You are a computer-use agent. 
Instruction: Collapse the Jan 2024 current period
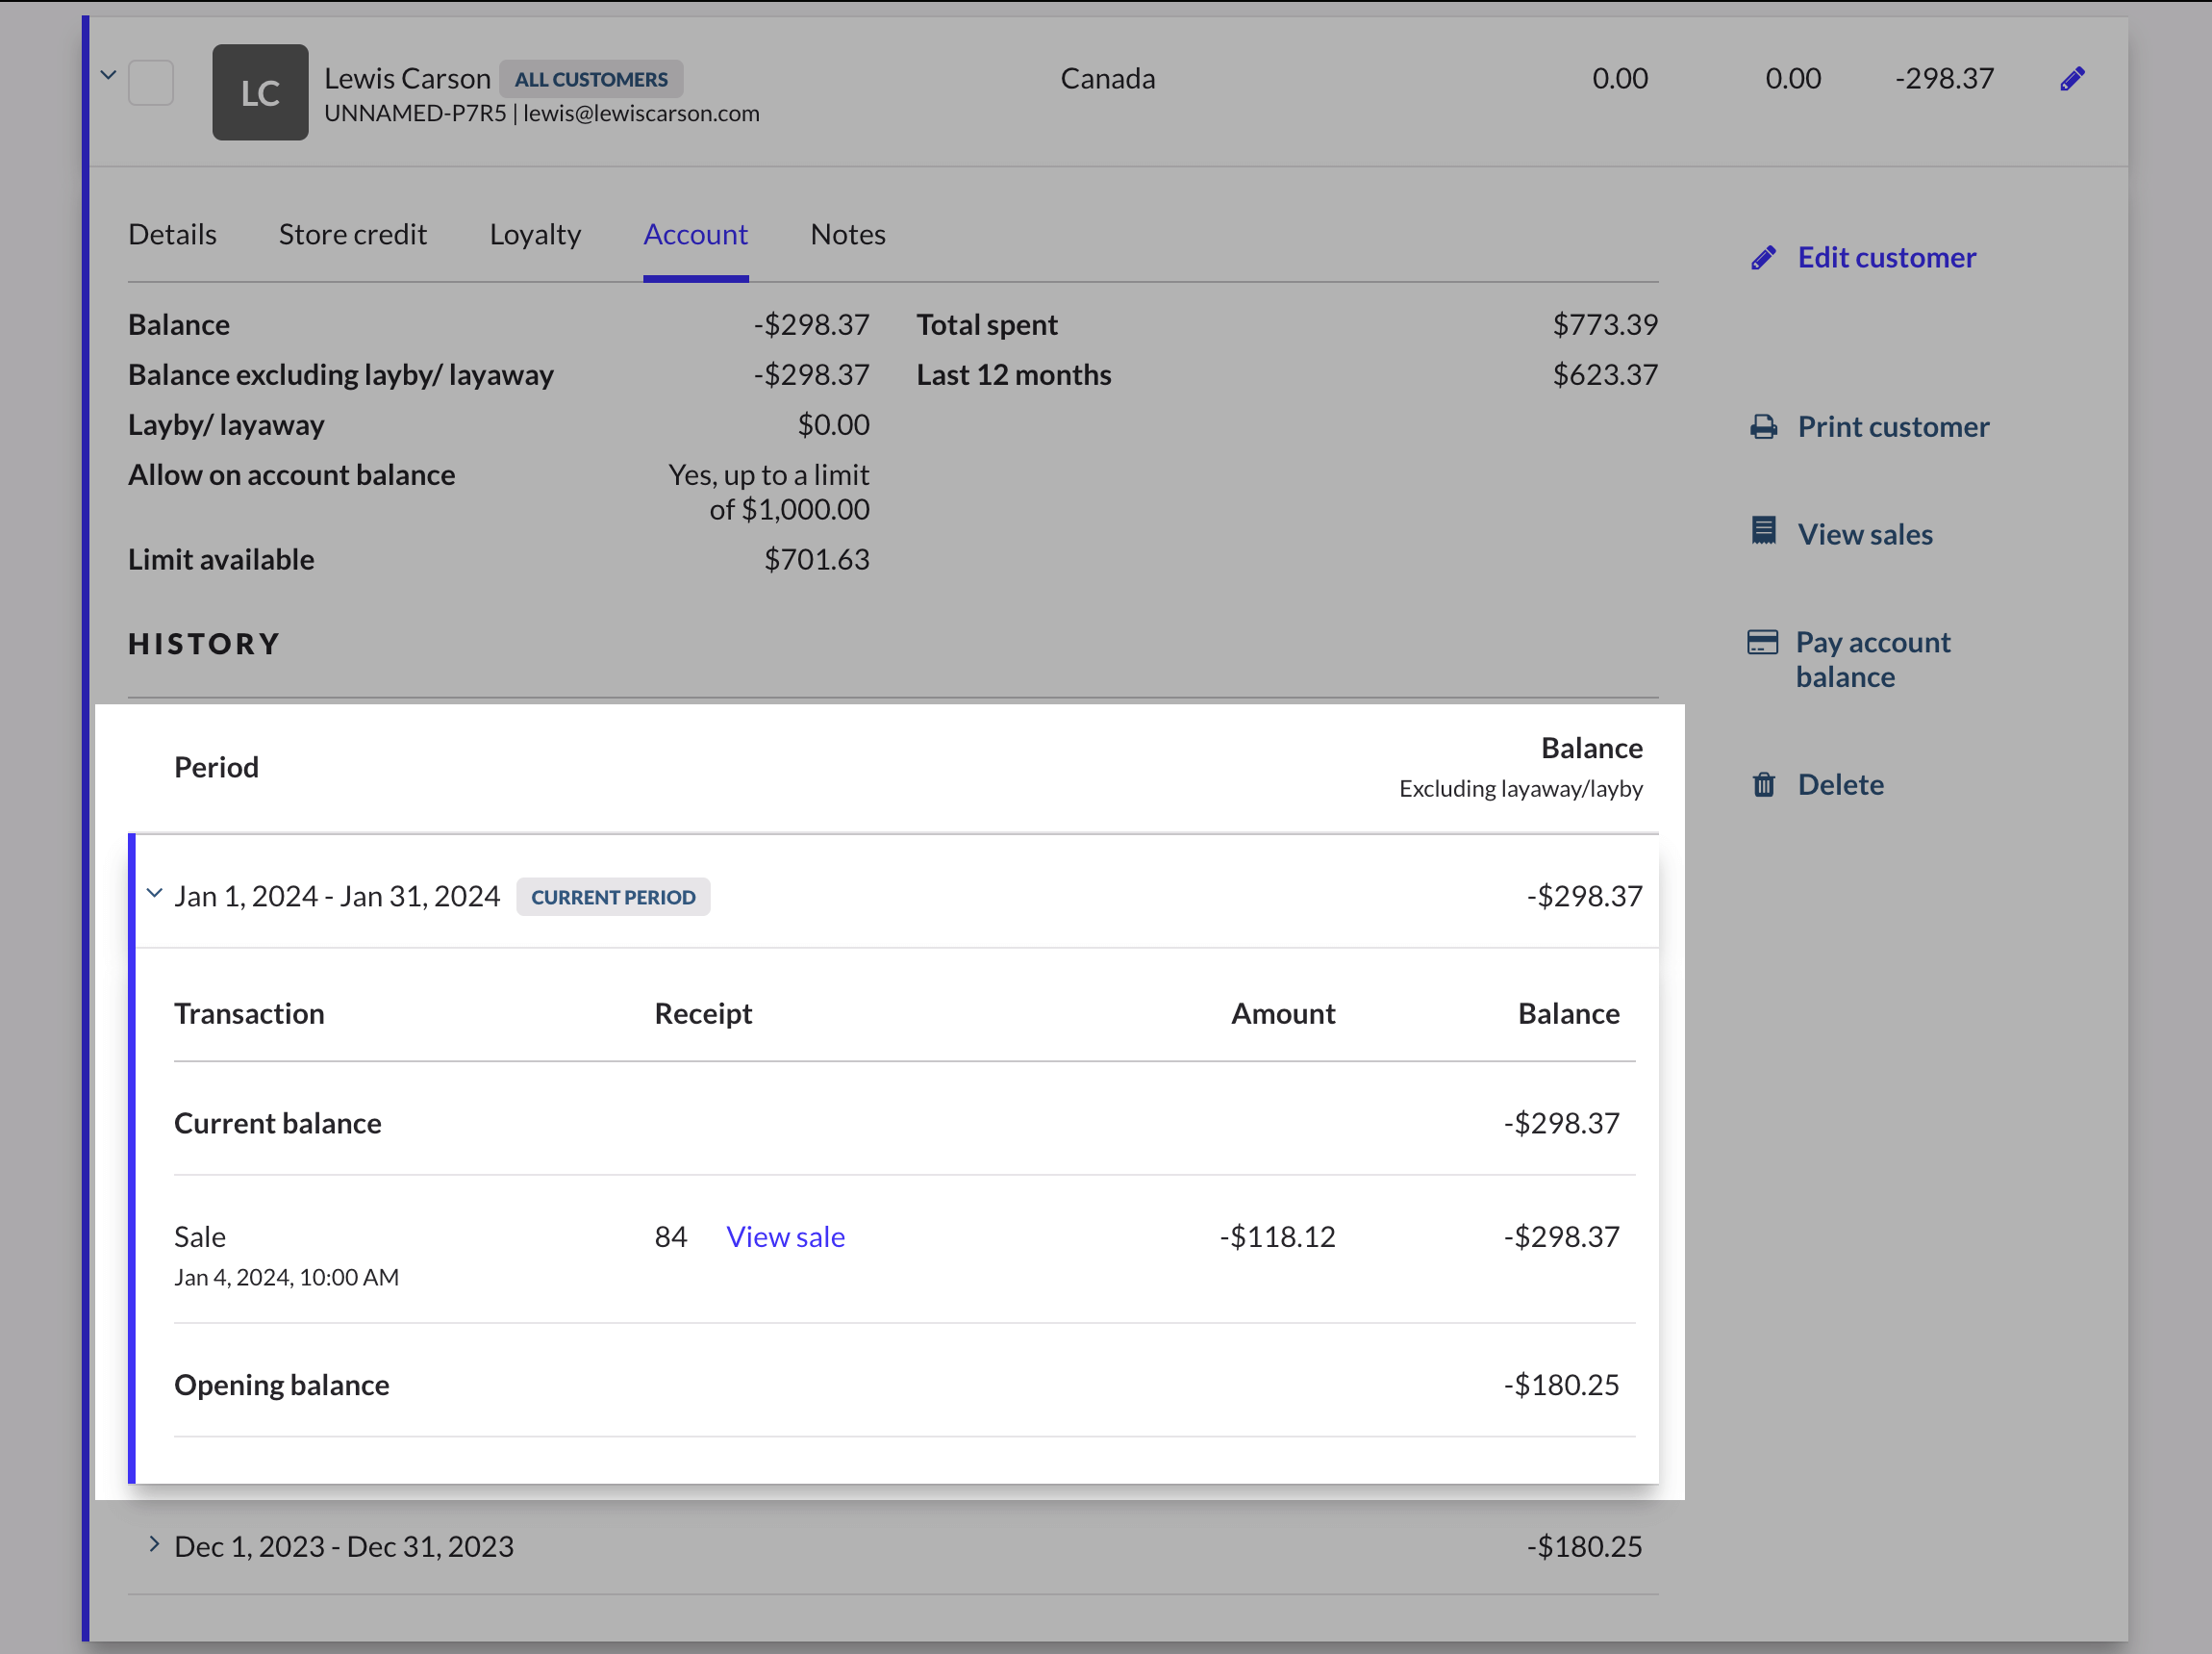coord(154,893)
